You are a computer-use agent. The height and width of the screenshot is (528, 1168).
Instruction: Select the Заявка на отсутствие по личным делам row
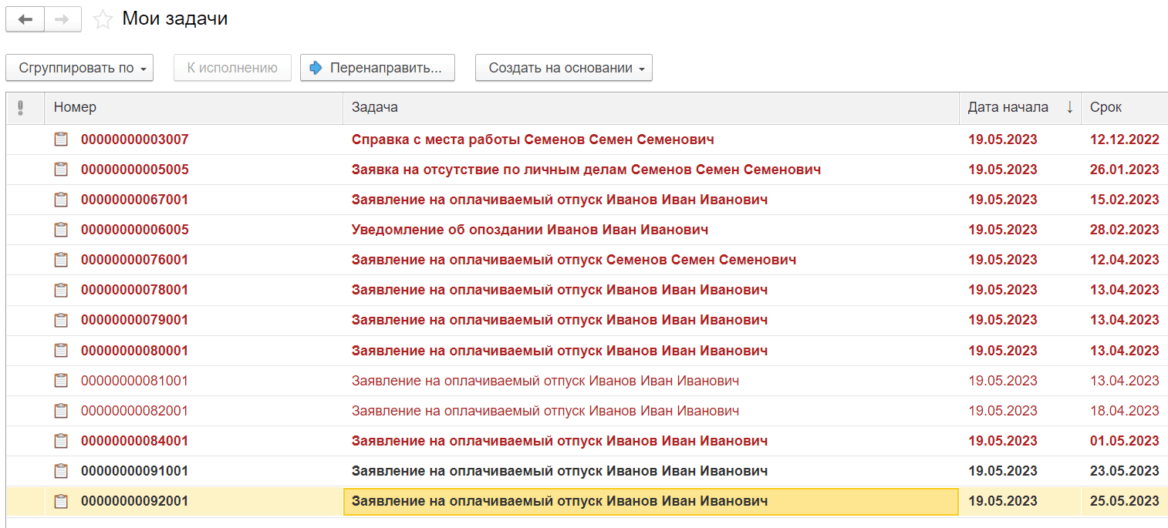(586, 170)
